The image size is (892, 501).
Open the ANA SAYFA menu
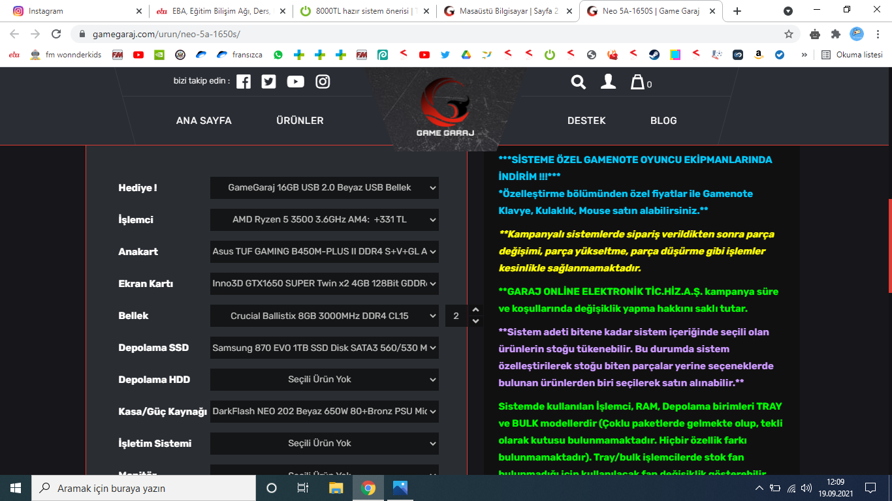coord(204,121)
